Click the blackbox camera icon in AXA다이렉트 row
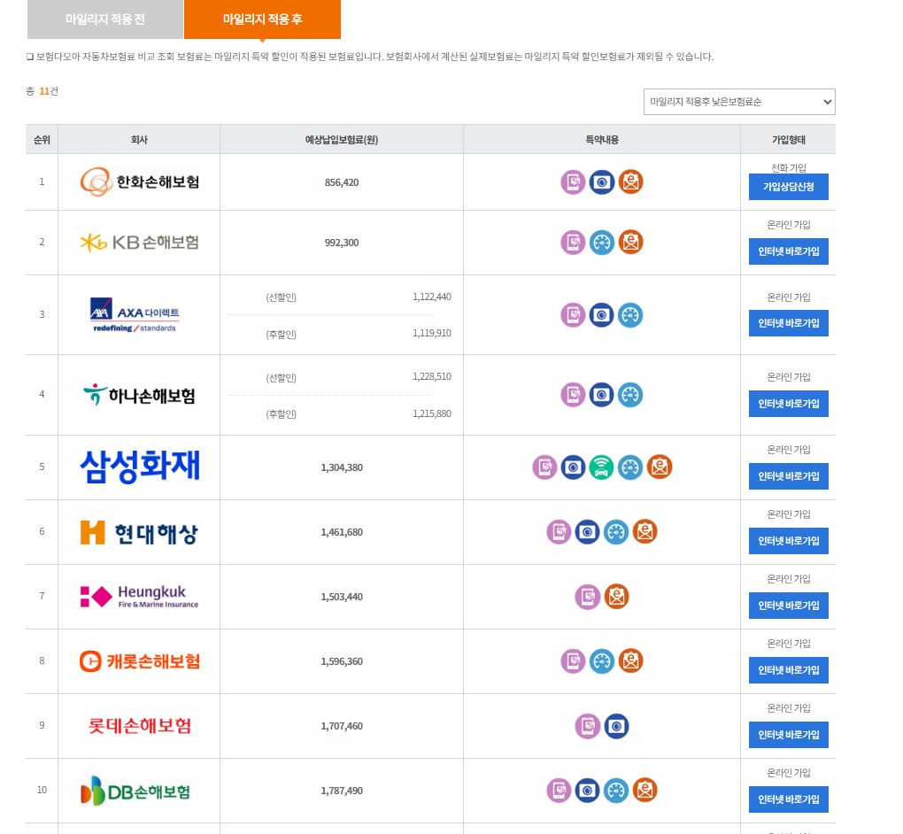The height and width of the screenshot is (834, 903). [602, 315]
